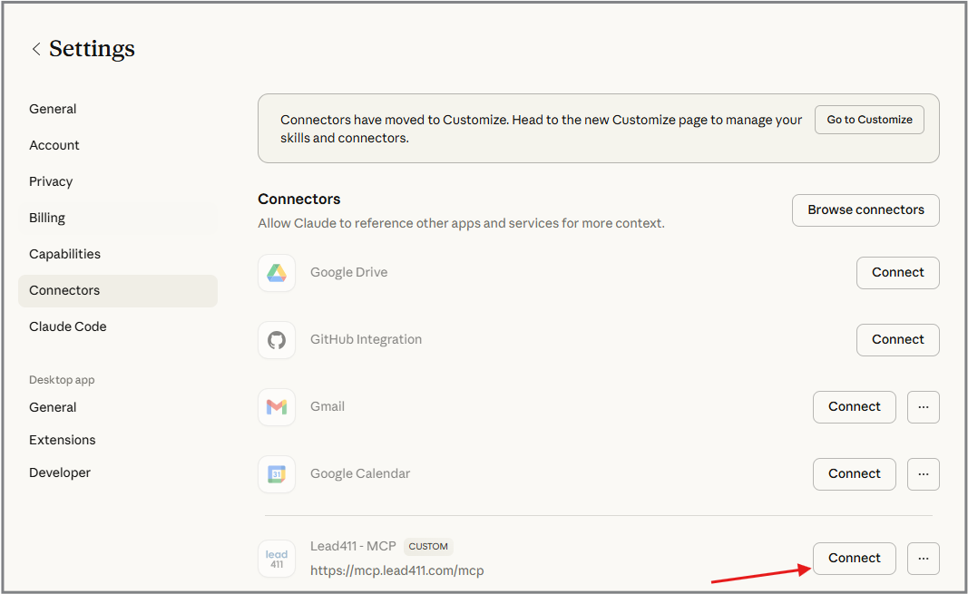Click the 'Connectors have moved to Customize' notice text
968x594 pixels.
[x=542, y=129]
